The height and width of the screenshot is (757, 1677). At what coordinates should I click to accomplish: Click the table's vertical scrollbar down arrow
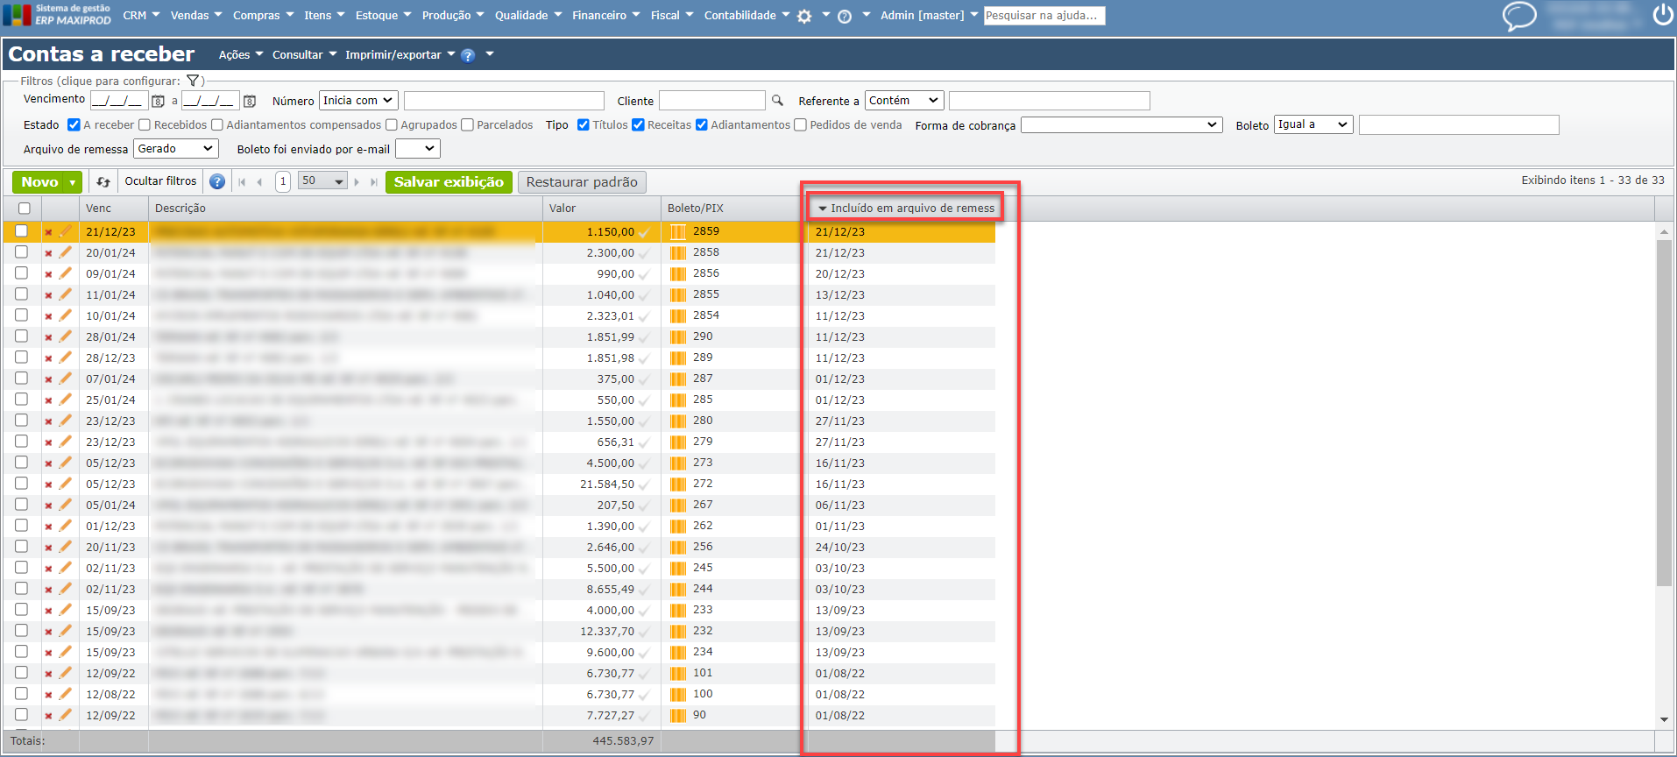coord(1664,720)
